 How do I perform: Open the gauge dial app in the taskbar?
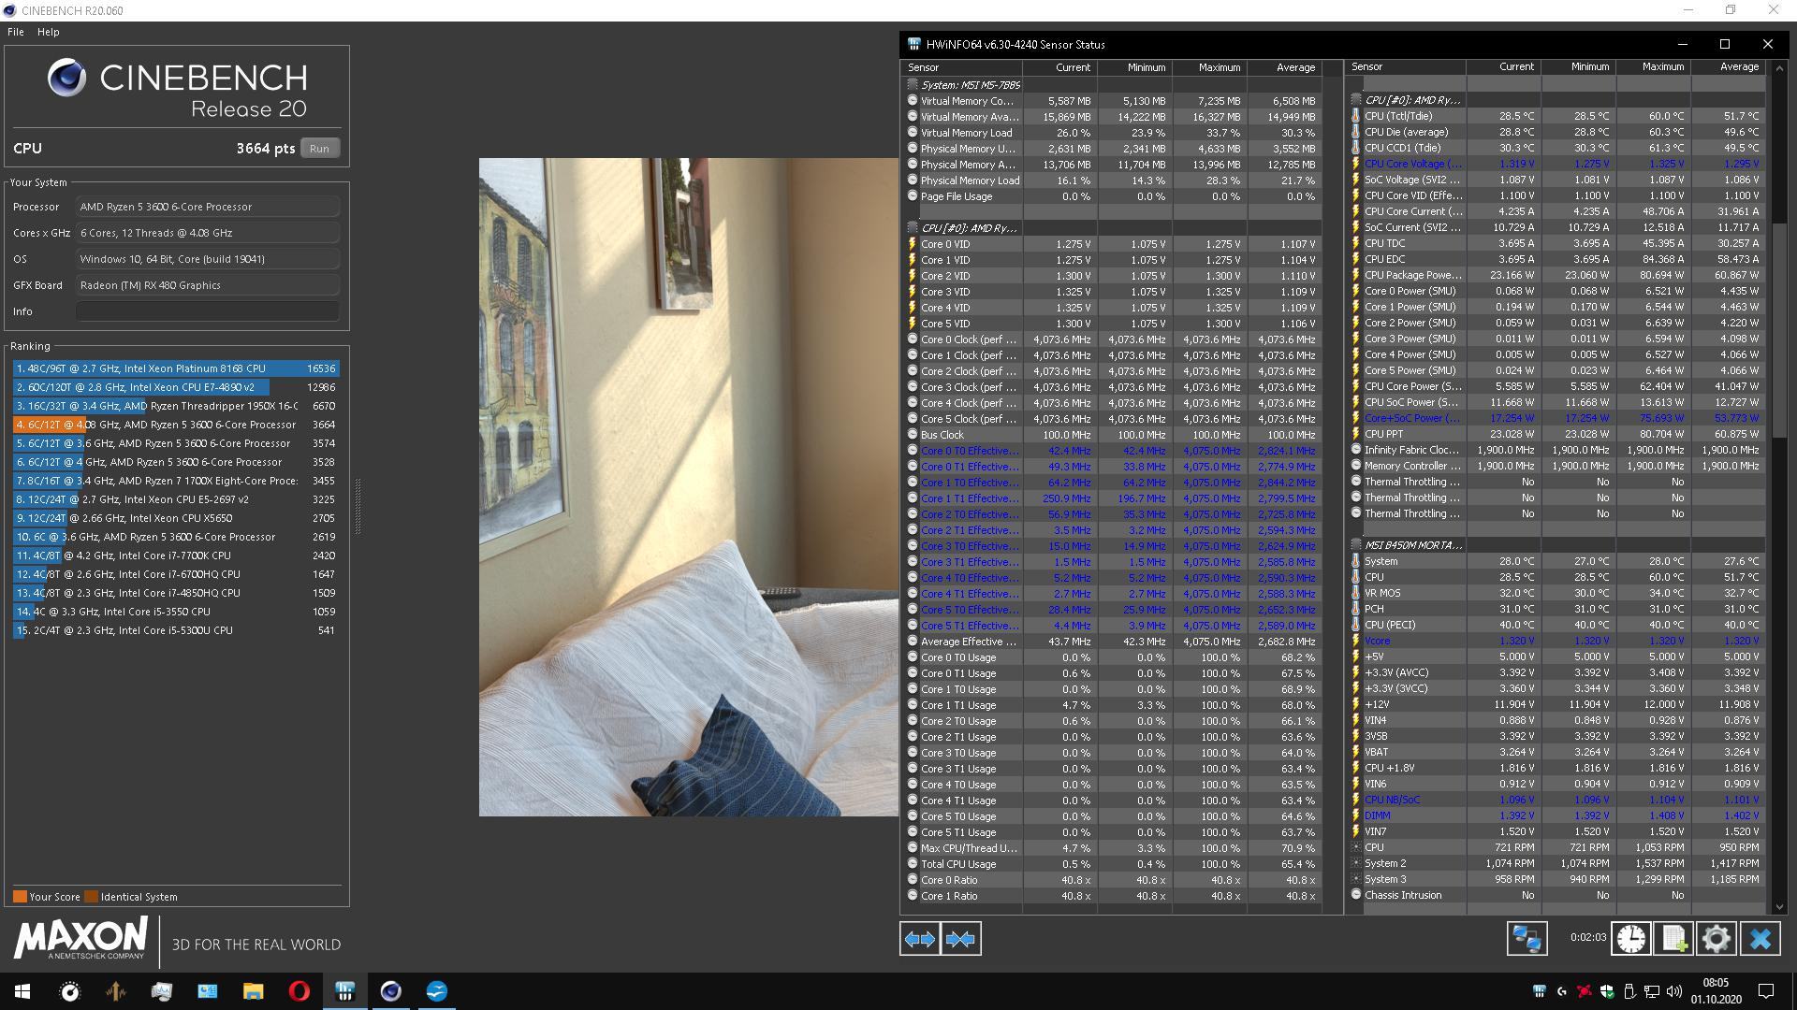(x=69, y=991)
